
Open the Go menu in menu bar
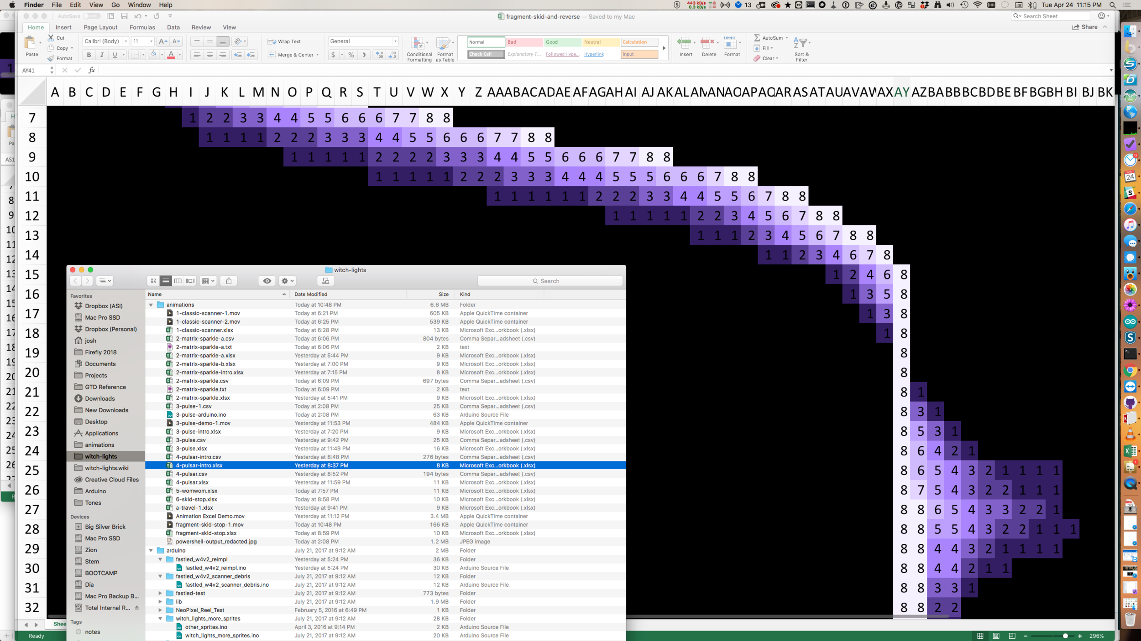[115, 5]
